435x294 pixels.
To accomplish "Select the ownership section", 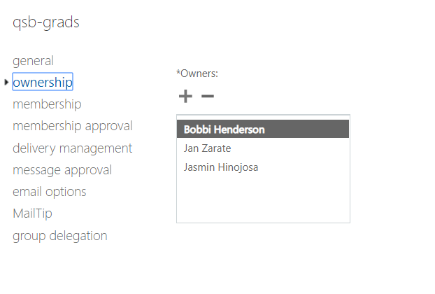I will [x=43, y=83].
